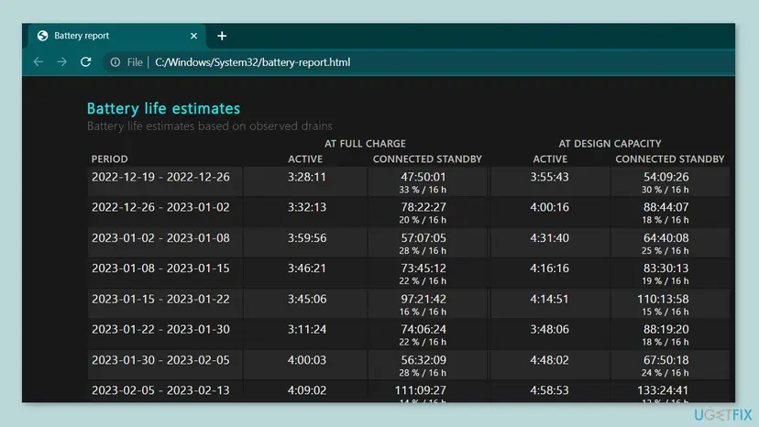Reload the battery report page
Image resolution: width=759 pixels, height=427 pixels.
coord(85,62)
